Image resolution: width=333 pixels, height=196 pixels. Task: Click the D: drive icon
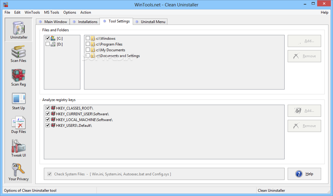point(53,44)
